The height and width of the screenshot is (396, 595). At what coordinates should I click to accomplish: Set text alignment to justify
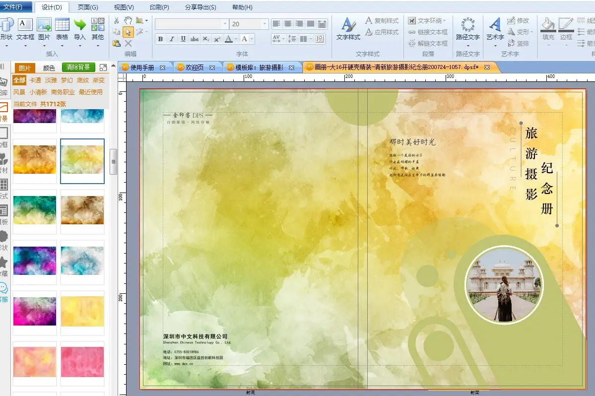[310, 23]
